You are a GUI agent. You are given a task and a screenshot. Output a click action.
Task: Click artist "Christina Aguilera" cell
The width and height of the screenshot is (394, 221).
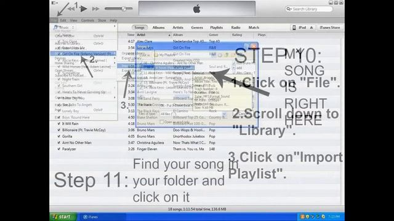(150, 142)
